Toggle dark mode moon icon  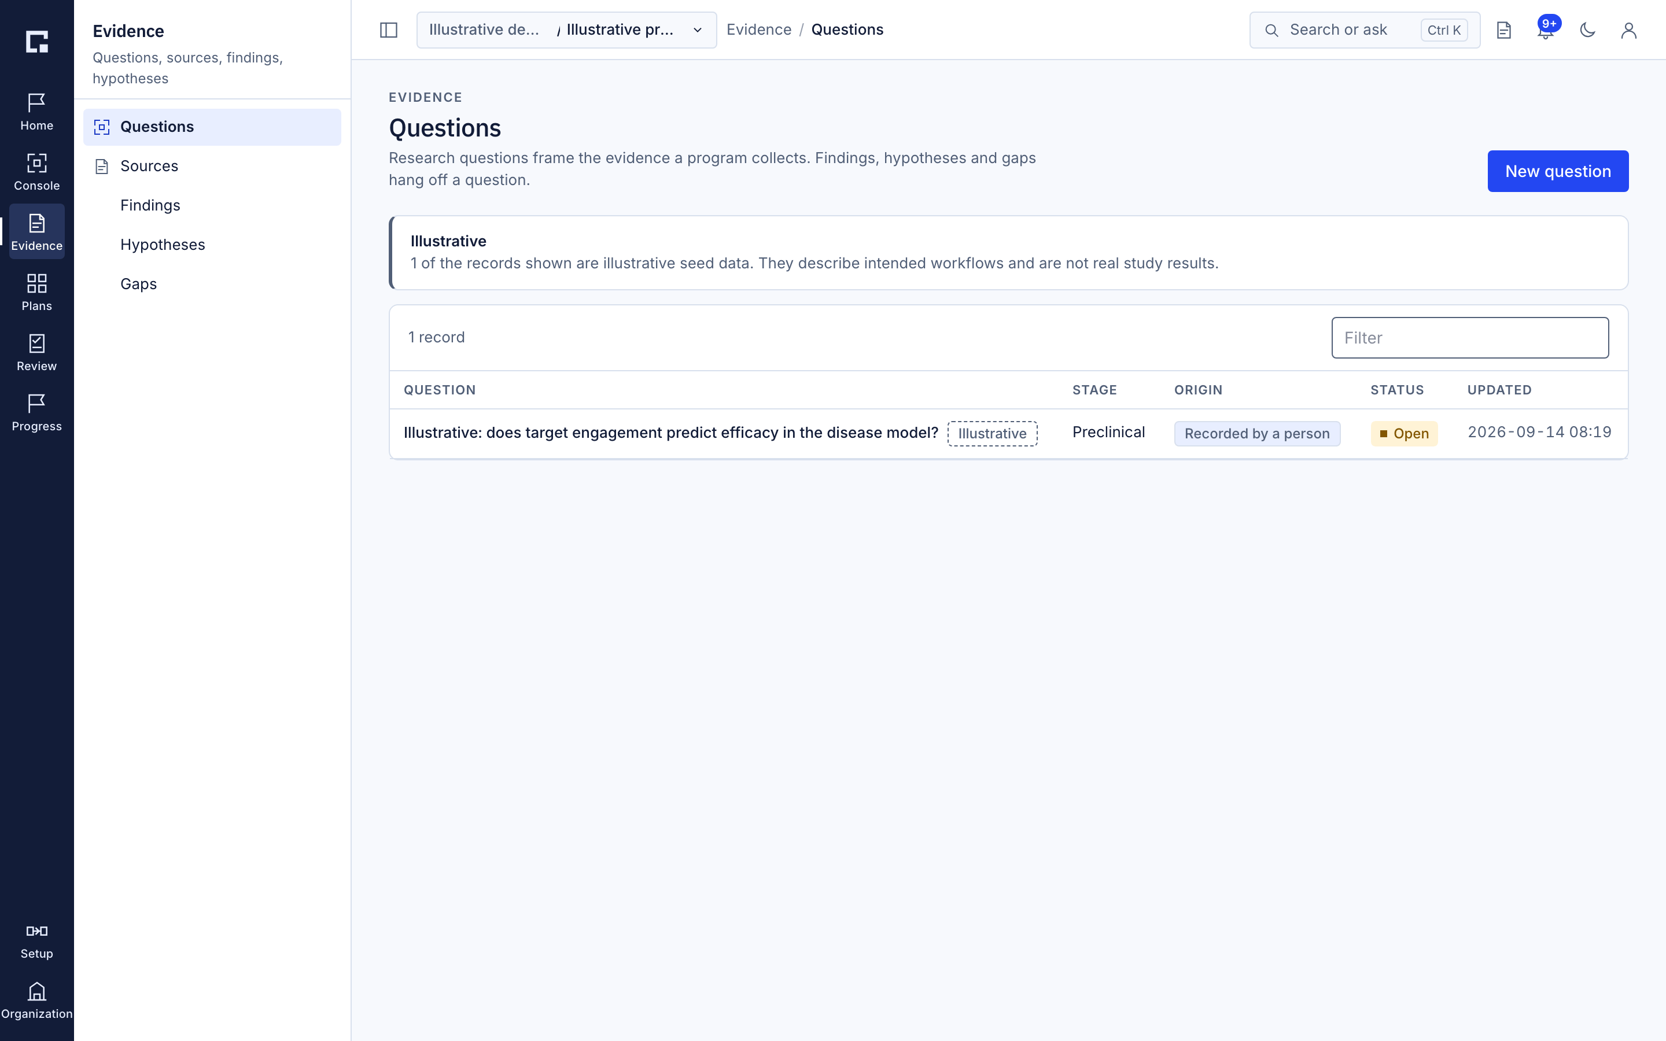1587,29
